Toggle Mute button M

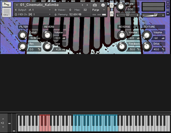tap(112, 14)
